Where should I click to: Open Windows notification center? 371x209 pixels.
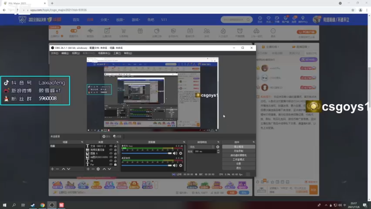pos(365,205)
